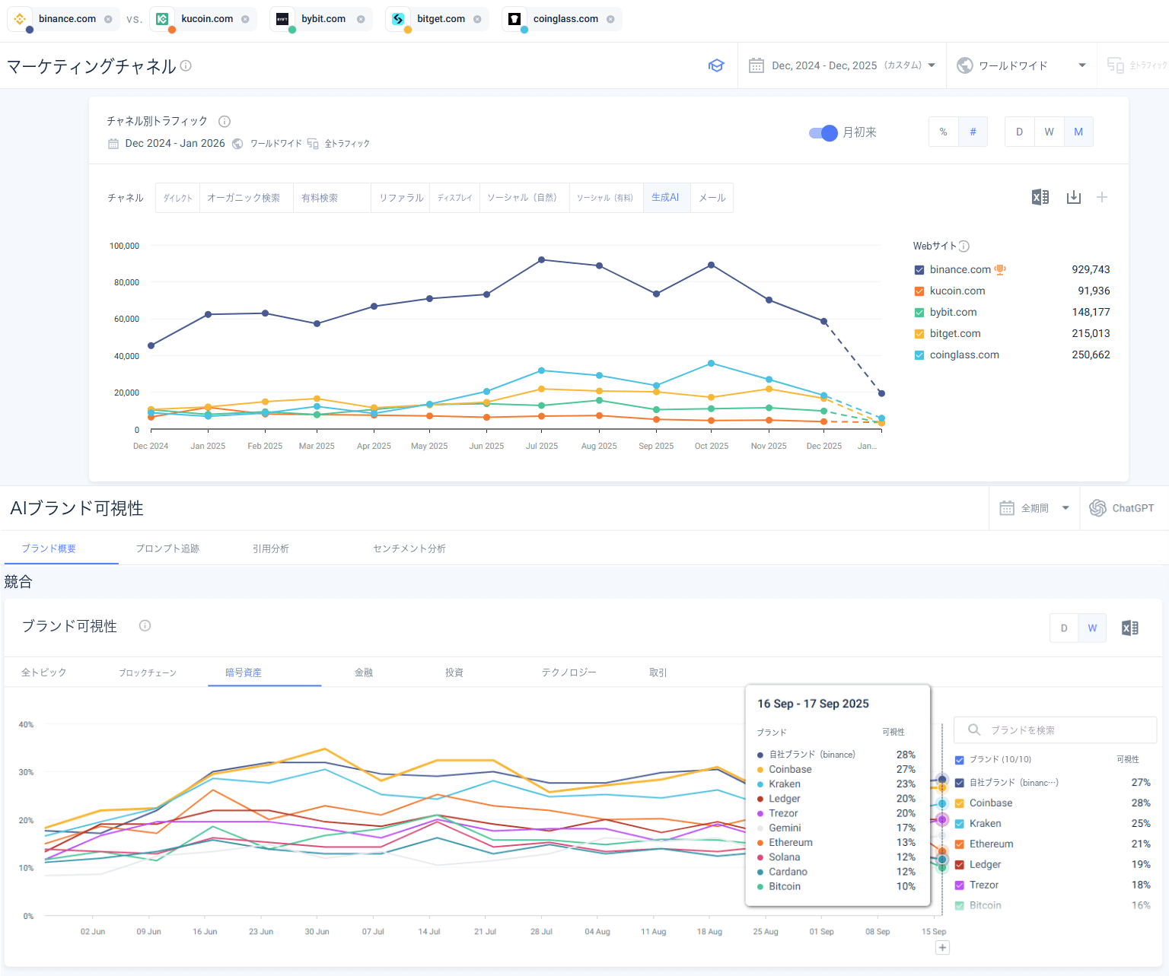
Task: Toggle the 月初来 switch
Action: [x=823, y=132]
